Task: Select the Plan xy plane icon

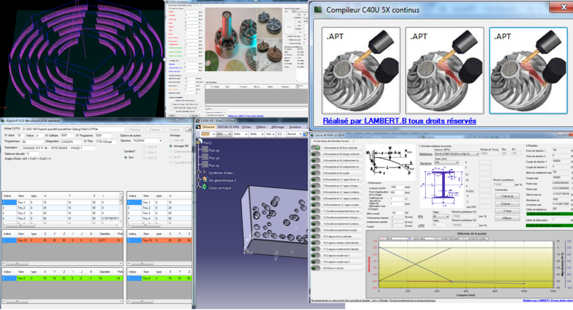Action: click(205, 151)
